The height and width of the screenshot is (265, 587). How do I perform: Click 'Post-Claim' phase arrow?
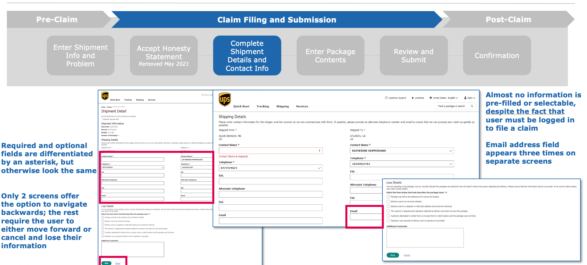tap(509, 19)
